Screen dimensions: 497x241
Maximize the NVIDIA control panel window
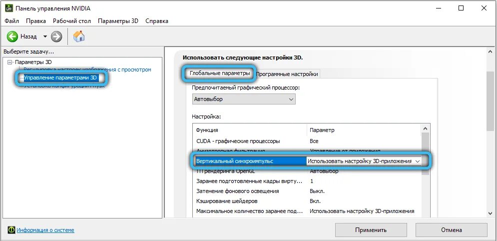coord(461,8)
